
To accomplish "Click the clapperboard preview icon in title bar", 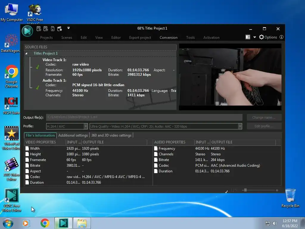I will pyautogui.click(x=60, y=29).
